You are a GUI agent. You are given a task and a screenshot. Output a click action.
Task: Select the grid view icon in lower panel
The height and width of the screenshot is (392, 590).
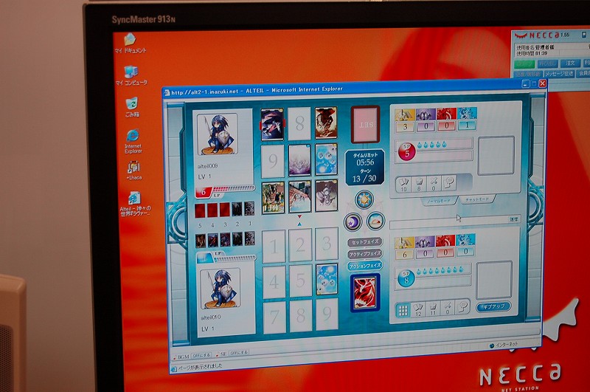click(403, 309)
